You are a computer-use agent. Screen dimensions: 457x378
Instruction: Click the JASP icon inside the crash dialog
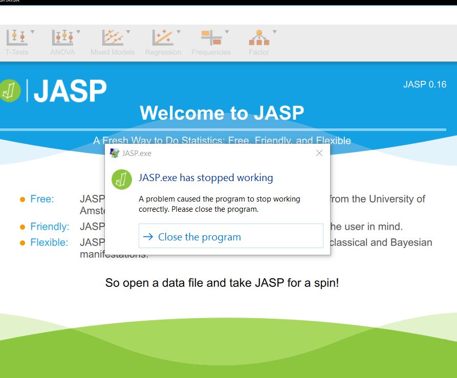point(121,180)
